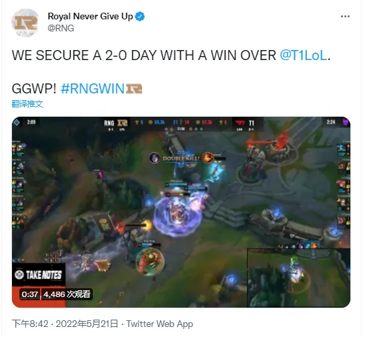Click the blue verified badge
Viewport: 365px width, 337px height.
click(x=140, y=16)
